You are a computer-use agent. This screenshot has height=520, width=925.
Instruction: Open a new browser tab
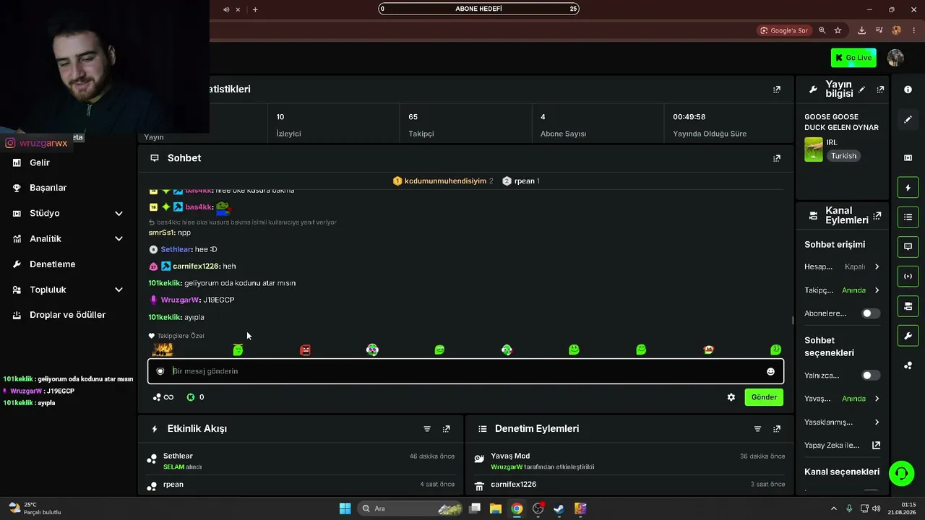(255, 9)
